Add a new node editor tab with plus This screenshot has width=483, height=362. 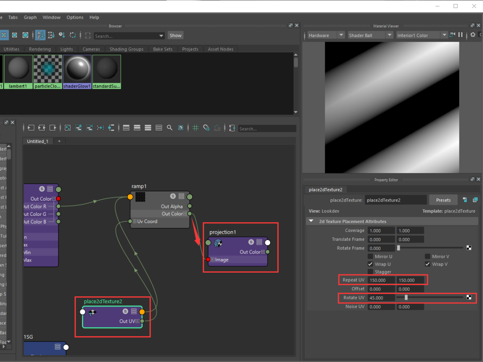coord(59,141)
